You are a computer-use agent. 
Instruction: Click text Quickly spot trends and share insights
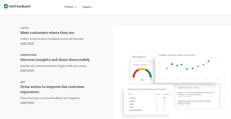(x=53, y=66)
